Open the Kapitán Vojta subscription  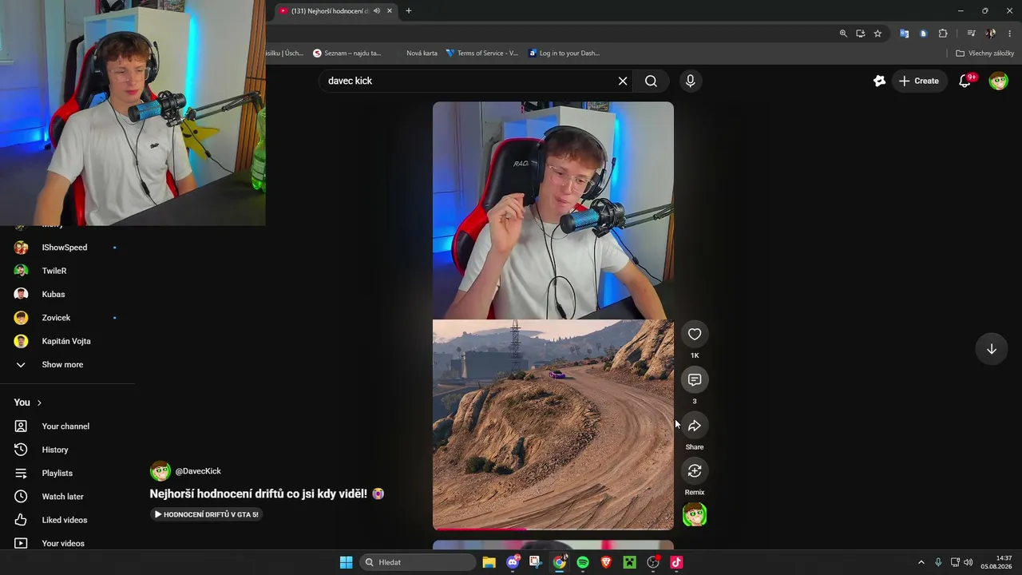[68, 341]
